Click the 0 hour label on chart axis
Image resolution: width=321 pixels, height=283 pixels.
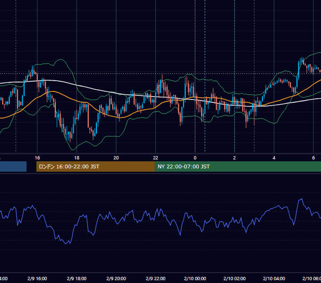click(195, 158)
